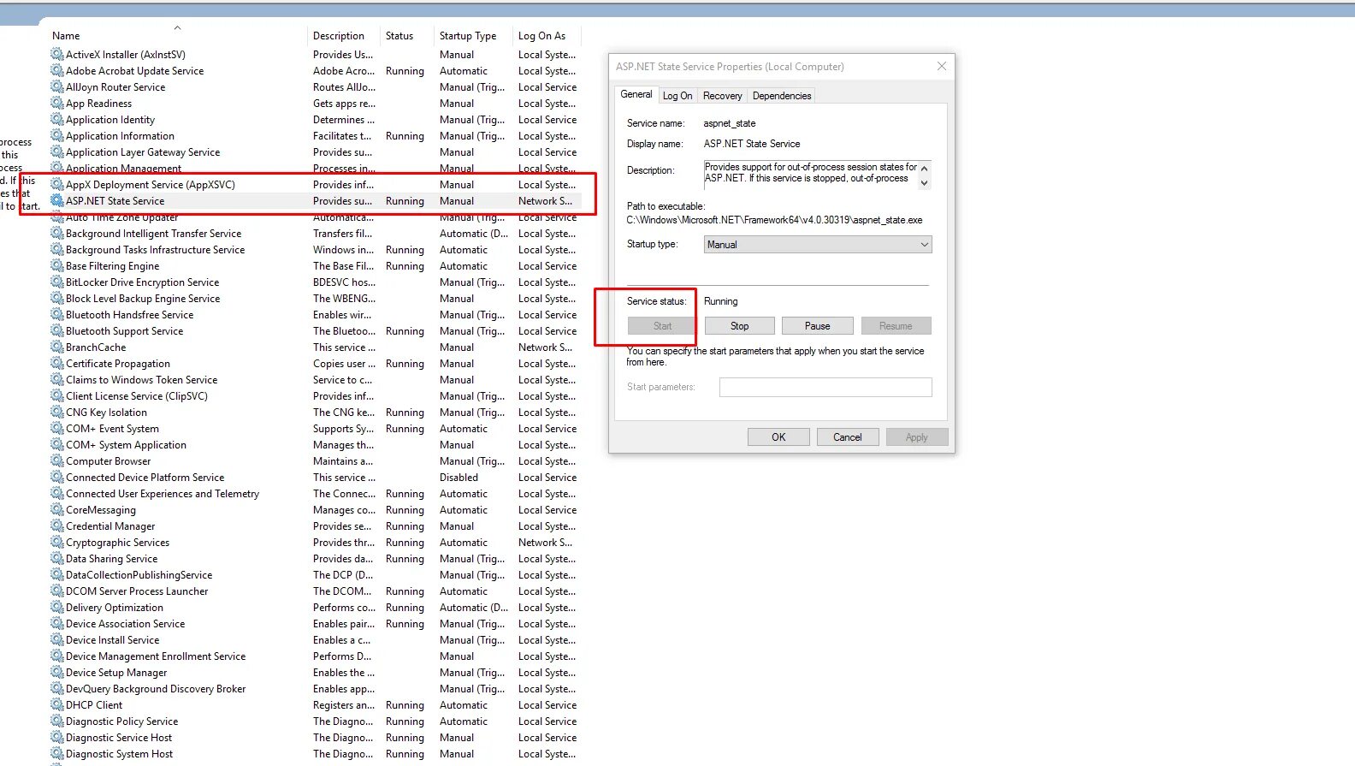Click the Base Filtering Engine gear icon
This screenshot has width=1355, height=766.
[57, 265]
